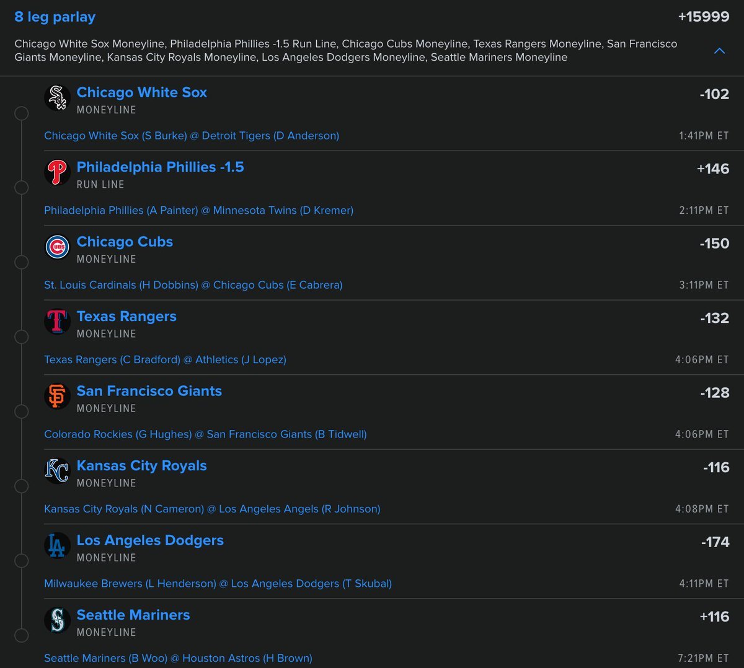Click the +15999 parlay odds
Image resolution: width=744 pixels, height=668 pixels.
(x=704, y=17)
